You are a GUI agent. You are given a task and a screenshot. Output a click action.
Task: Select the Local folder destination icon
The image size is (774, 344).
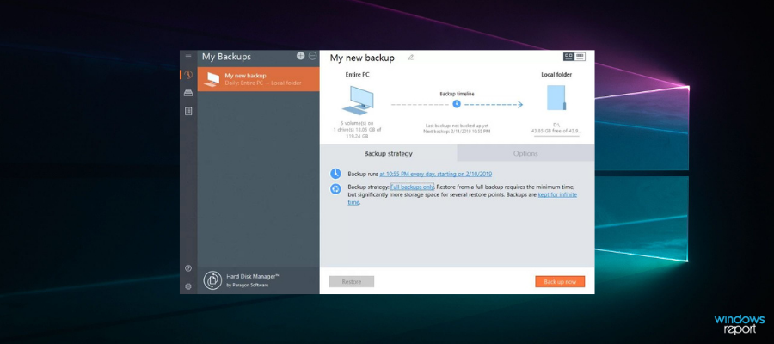[556, 98]
